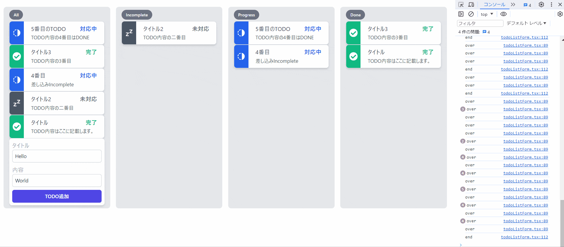Click green check icon of タイトル in Done column
Screen dimensions: 564x247
tap(353, 56)
